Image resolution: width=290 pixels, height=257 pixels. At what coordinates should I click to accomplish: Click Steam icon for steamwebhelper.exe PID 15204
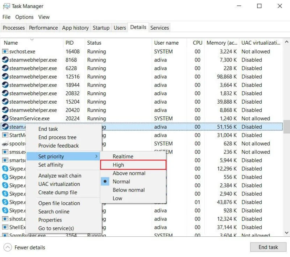click(5, 101)
